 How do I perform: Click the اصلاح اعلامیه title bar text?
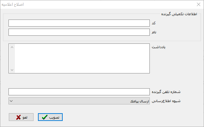13,4
